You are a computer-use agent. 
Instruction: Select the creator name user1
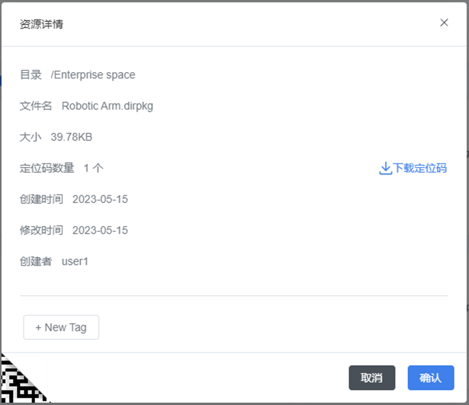(75, 261)
